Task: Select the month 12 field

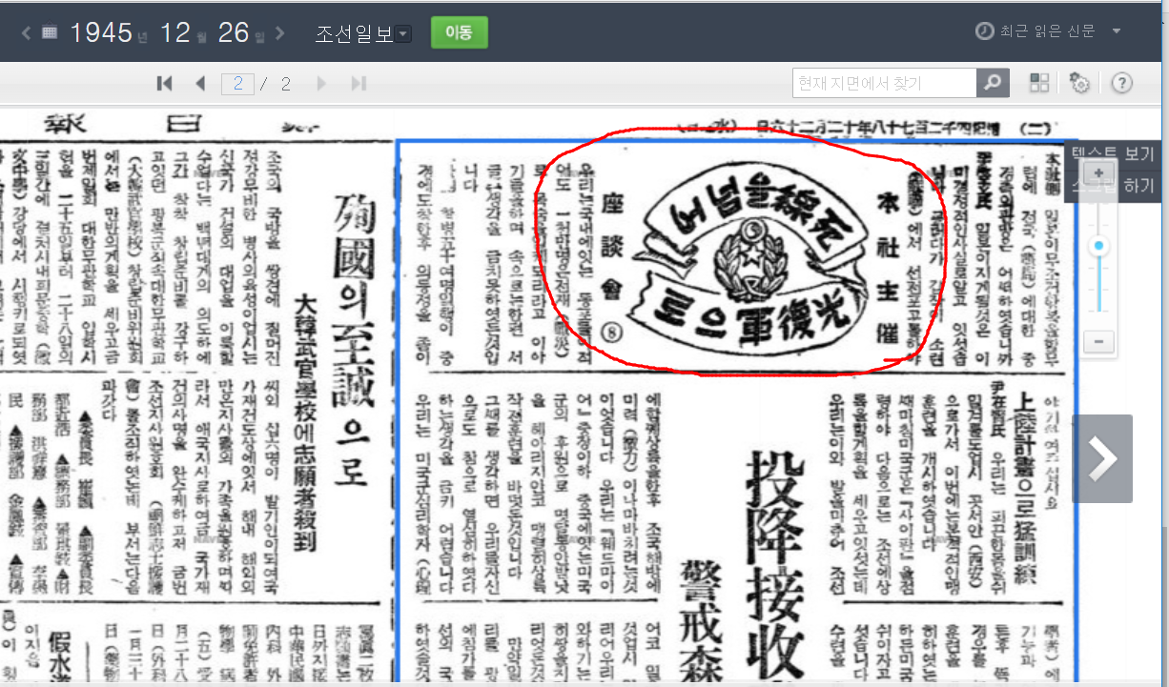Action: click(174, 32)
